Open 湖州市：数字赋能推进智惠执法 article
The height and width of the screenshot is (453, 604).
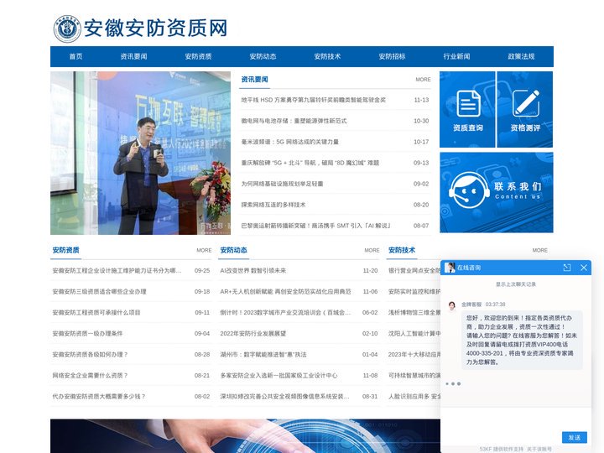[x=263, y=354]
